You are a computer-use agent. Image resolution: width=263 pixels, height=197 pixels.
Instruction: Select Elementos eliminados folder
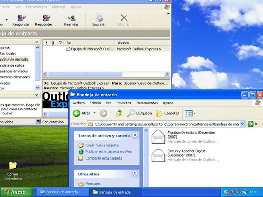coord(15,77)
